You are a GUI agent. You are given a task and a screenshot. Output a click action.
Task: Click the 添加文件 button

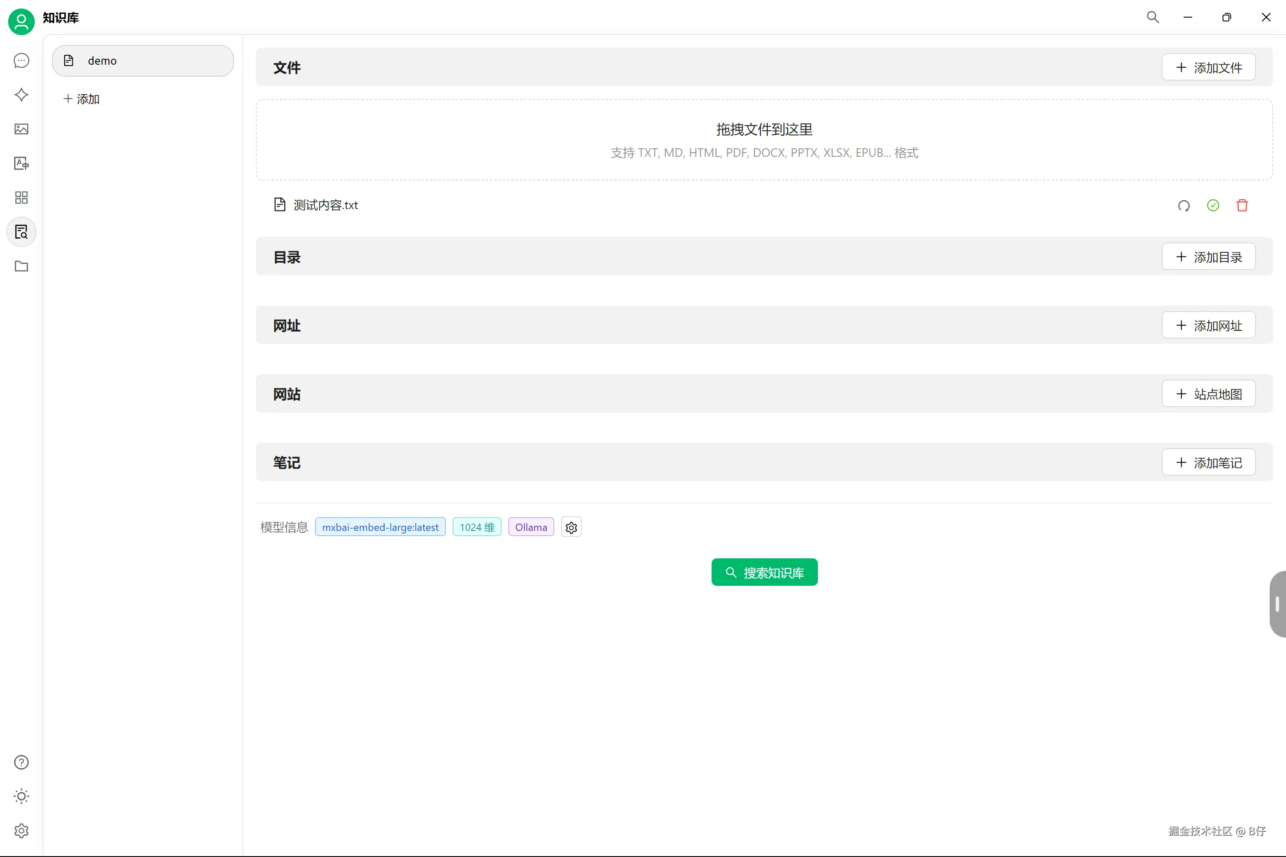tap(1208, 68)
